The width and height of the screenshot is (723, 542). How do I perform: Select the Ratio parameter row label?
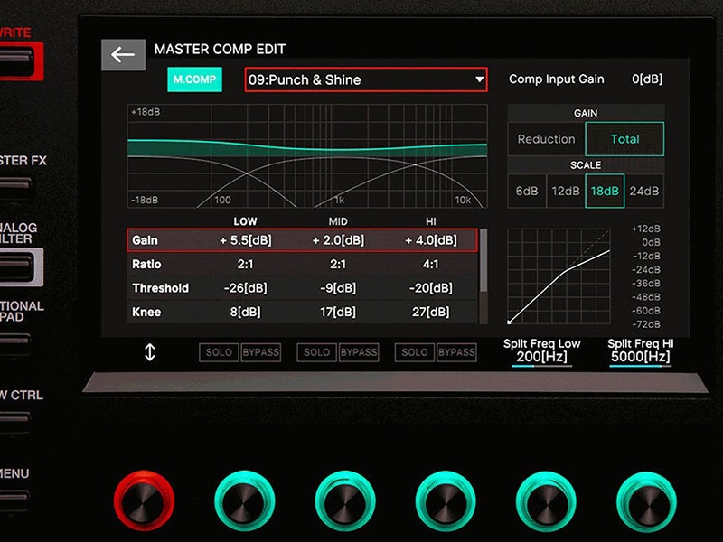pyautogui.click(x=146, y=264)
